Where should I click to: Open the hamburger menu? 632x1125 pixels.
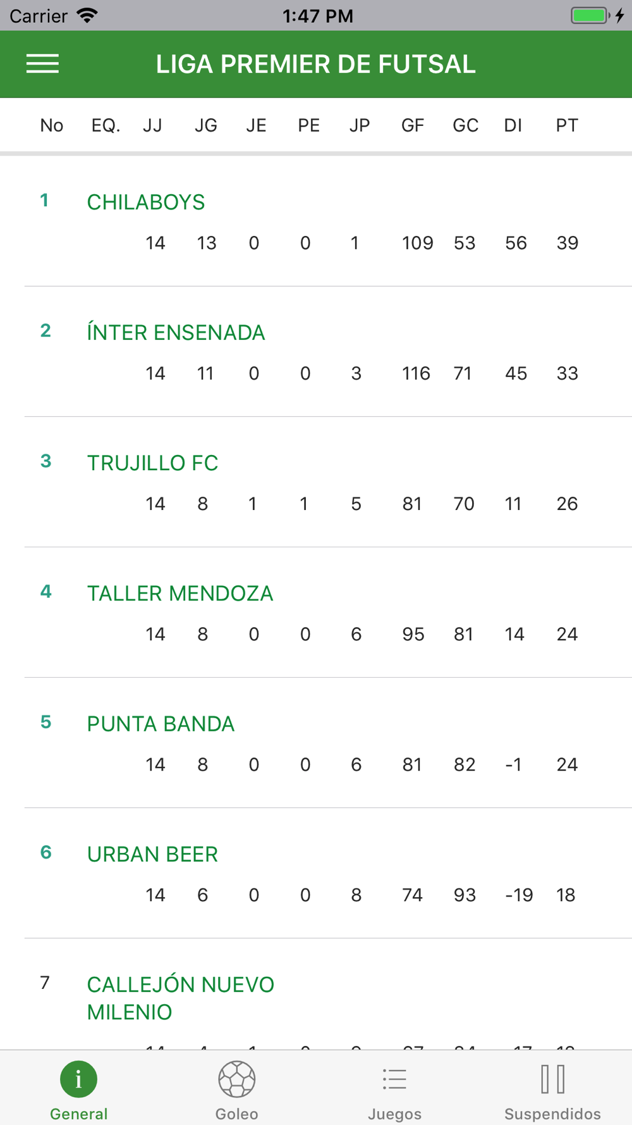42,64
